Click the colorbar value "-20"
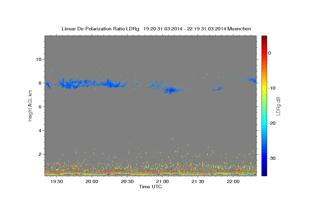Image resolution: width=317 pixels, height=211 pixels. coord(272,123)
